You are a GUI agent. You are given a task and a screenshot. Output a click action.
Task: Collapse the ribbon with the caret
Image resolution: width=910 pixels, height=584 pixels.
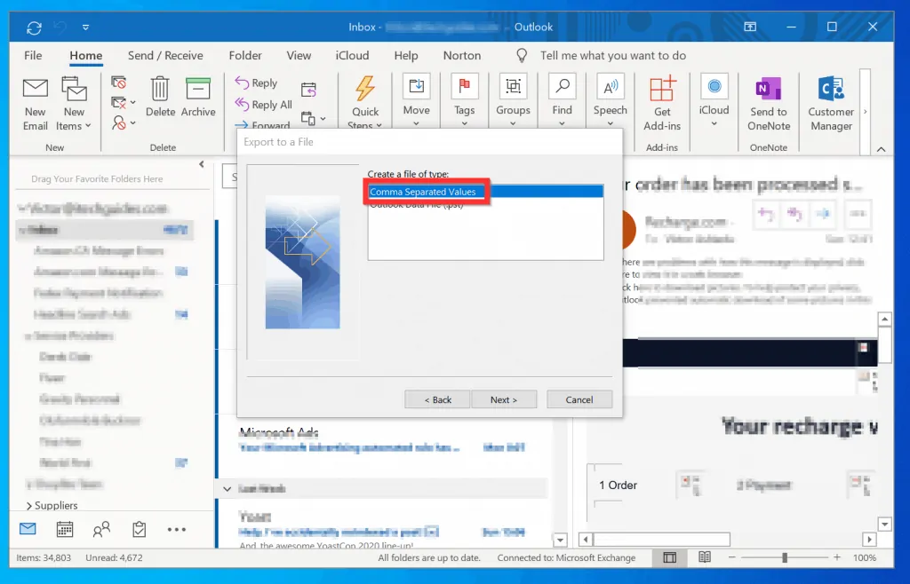click(x=881, y=149)
